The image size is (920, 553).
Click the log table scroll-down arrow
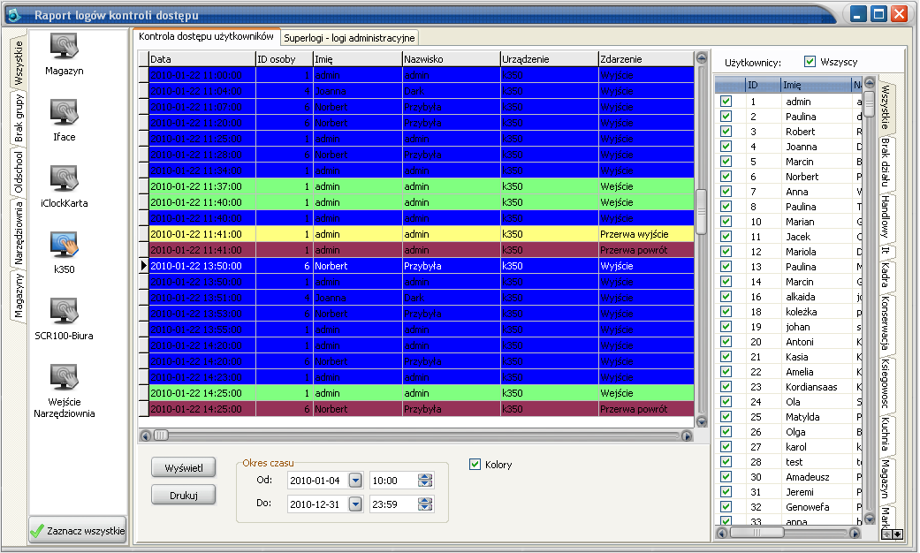701,421
